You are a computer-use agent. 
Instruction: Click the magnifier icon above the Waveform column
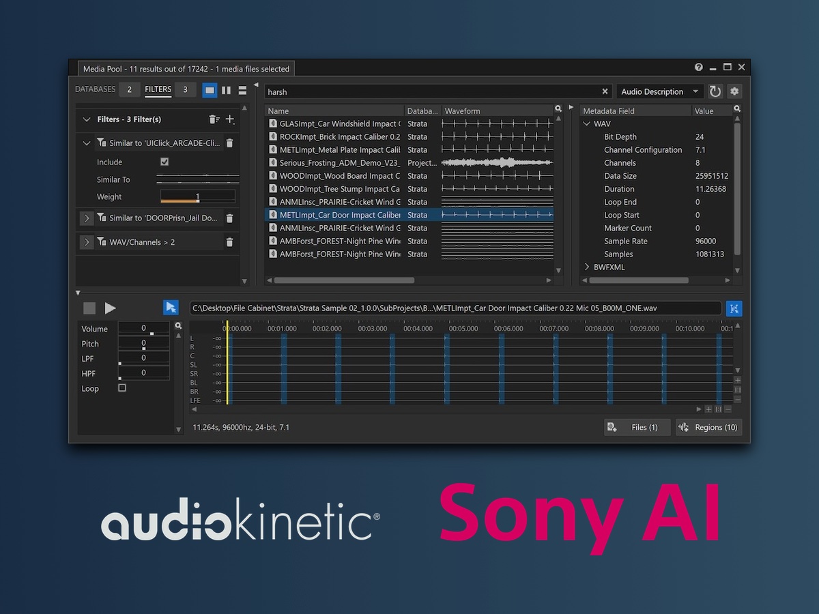[558, 109]
